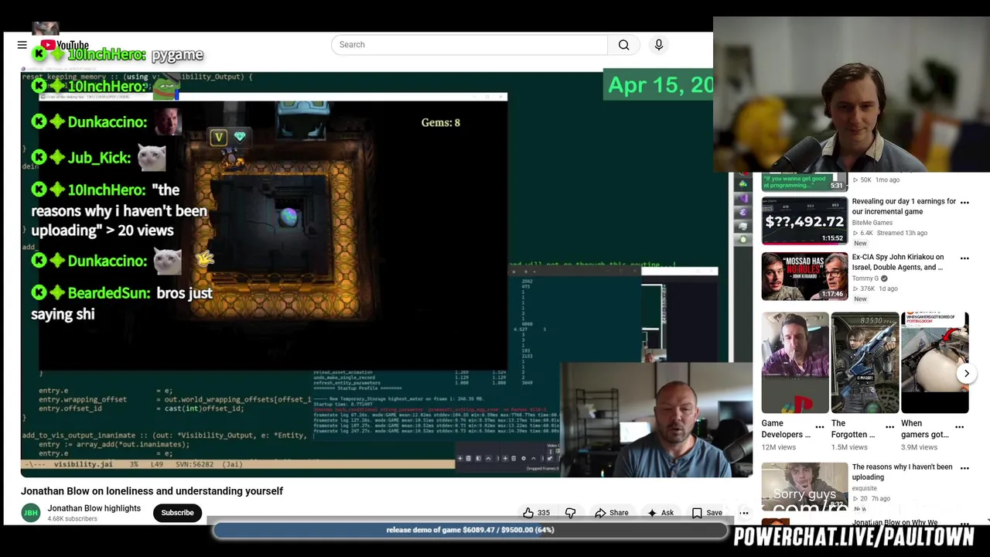990x557 pixels.
Task: Click the Gems: 8 counter in the game
Action: click(x=440, y=122)
